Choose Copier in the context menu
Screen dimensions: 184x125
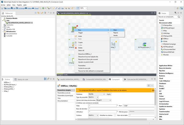pos(92,42)
